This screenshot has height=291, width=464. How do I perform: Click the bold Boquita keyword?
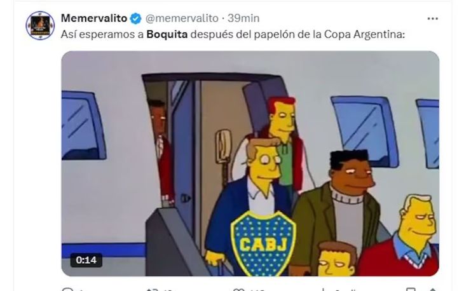click(x=167, y=34)
